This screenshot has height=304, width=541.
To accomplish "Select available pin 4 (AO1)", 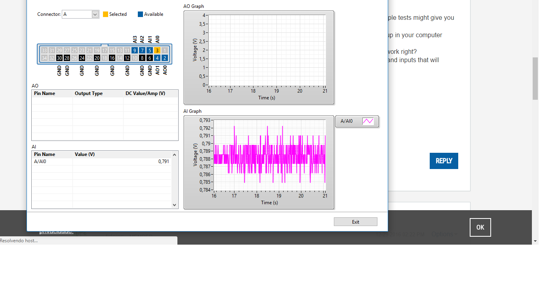I will pyautogui.click(x=157, y=58).
